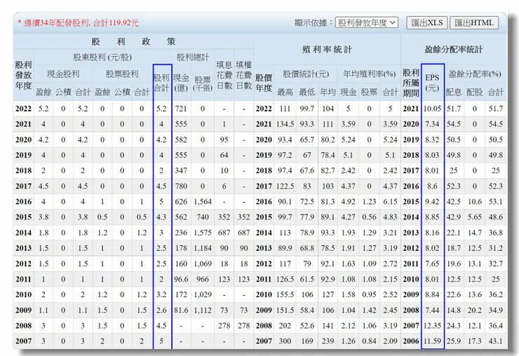Screen dimensions: 519x356
Task: Select cash total cell 347
Action: pyautogui.click(x=181, y=171)
